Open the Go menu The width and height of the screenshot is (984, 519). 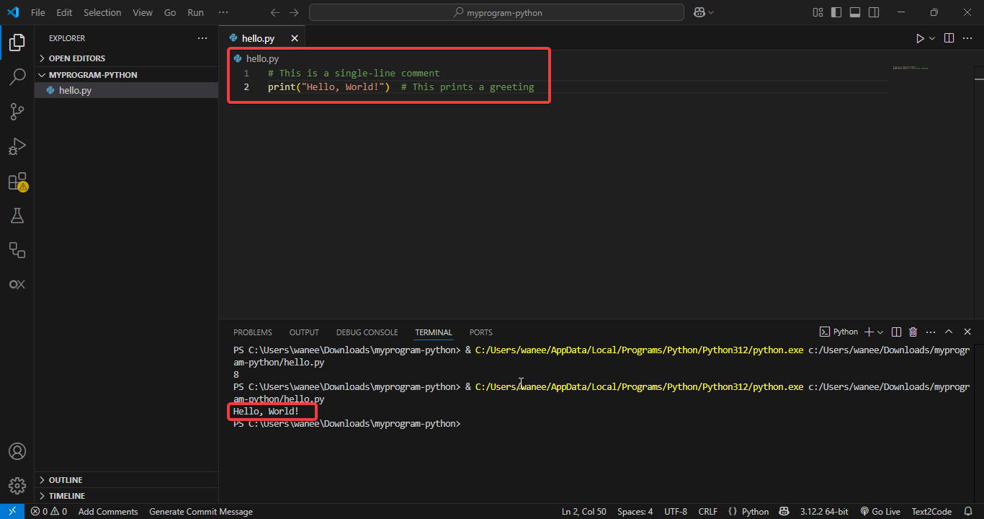pyautogui.click(x=170, y=12)
